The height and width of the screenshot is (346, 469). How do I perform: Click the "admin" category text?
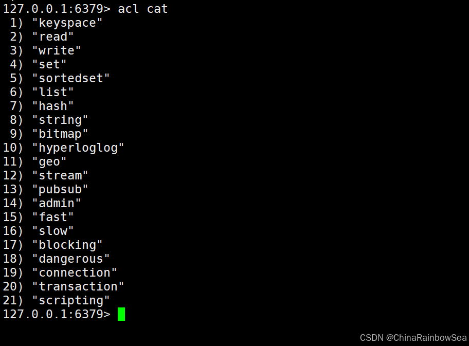tap(57, 203)
